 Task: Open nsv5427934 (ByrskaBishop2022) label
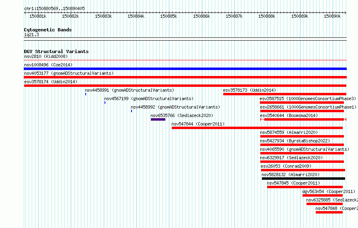pos(295,141)
